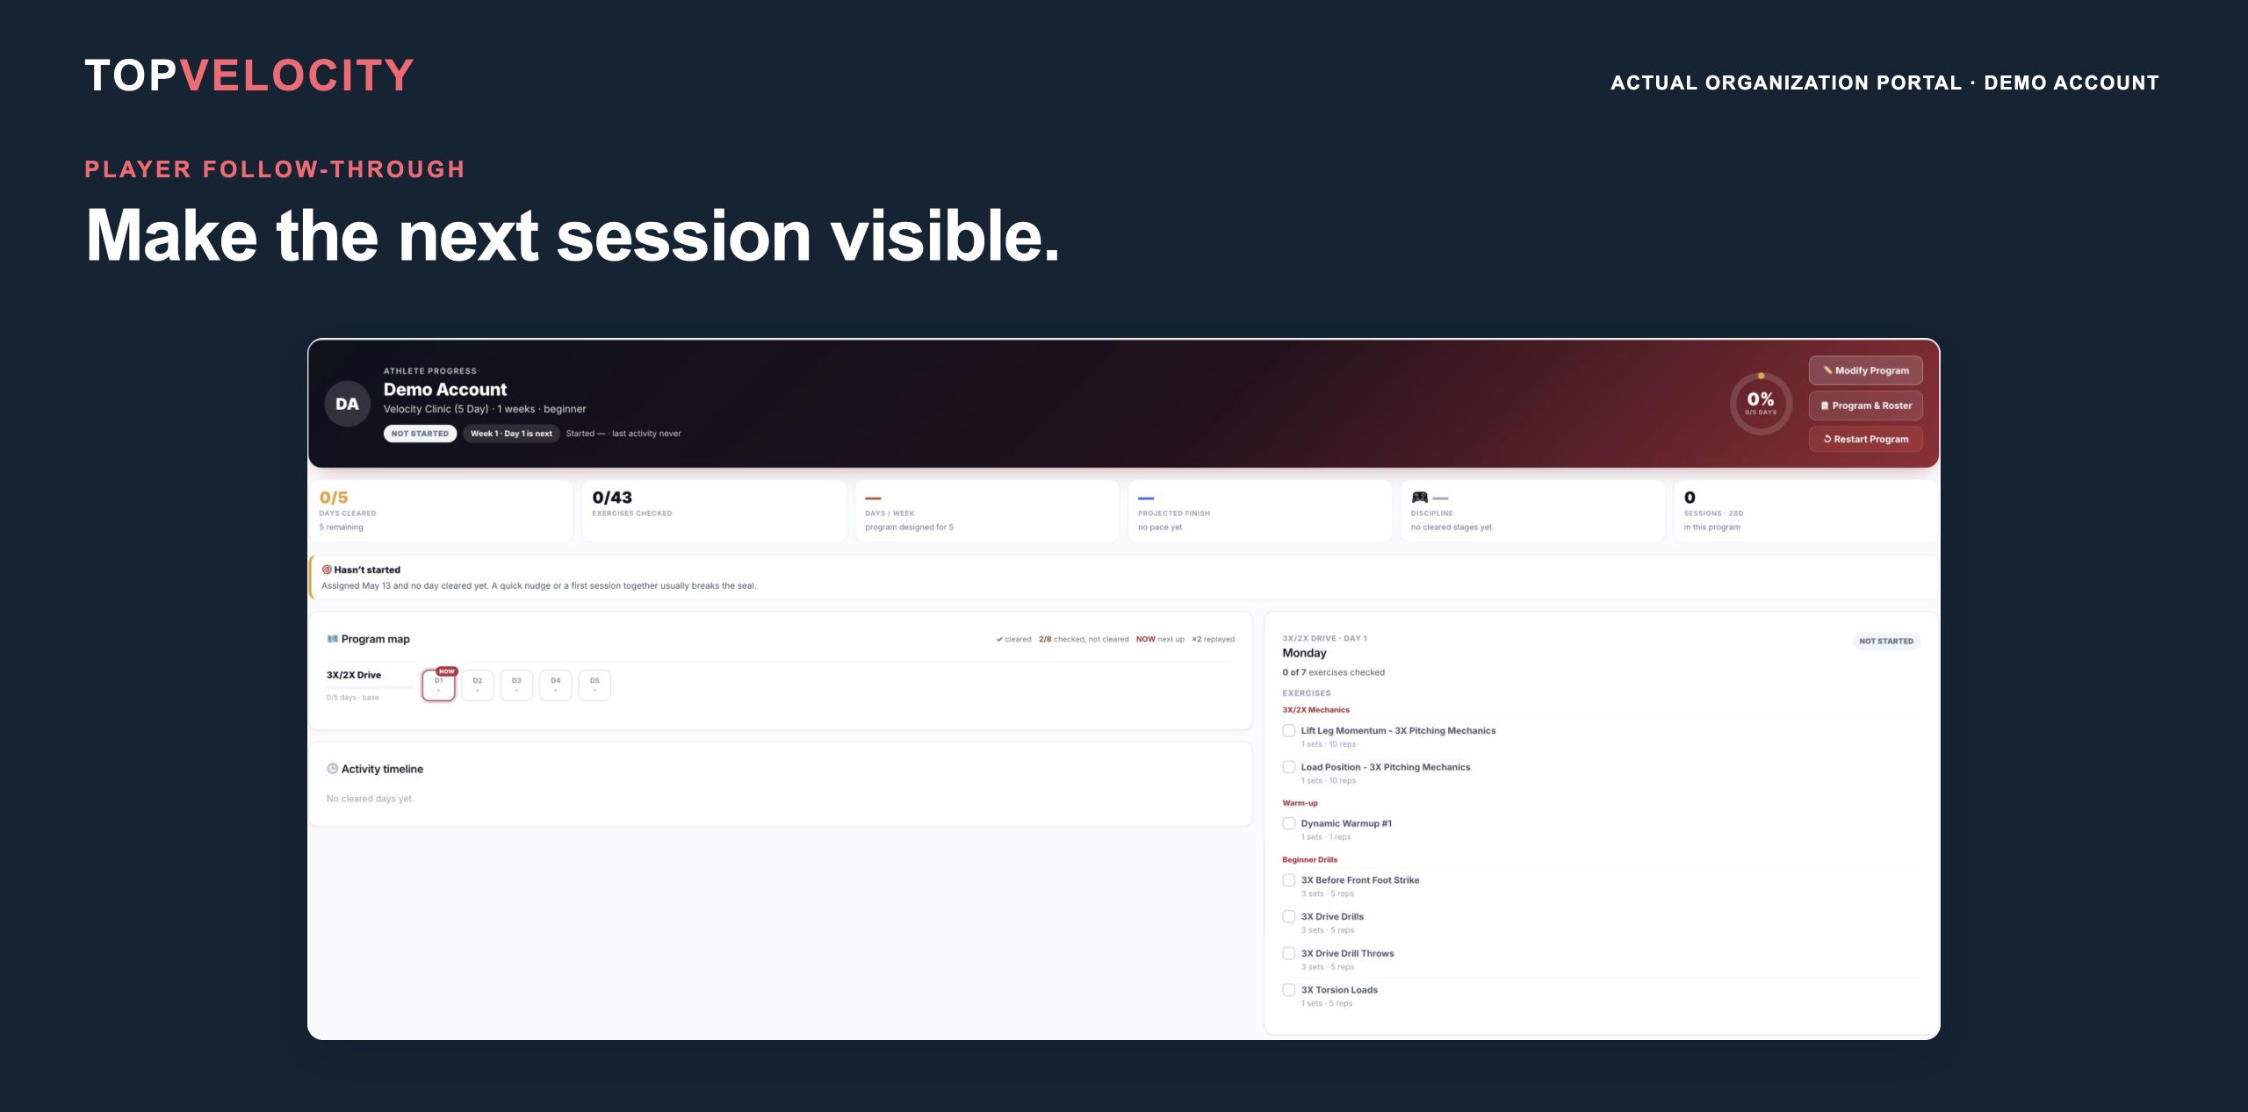Screen dimensions: 2248x1112
Task: Select day D3 in the program map
Action: 516,685
